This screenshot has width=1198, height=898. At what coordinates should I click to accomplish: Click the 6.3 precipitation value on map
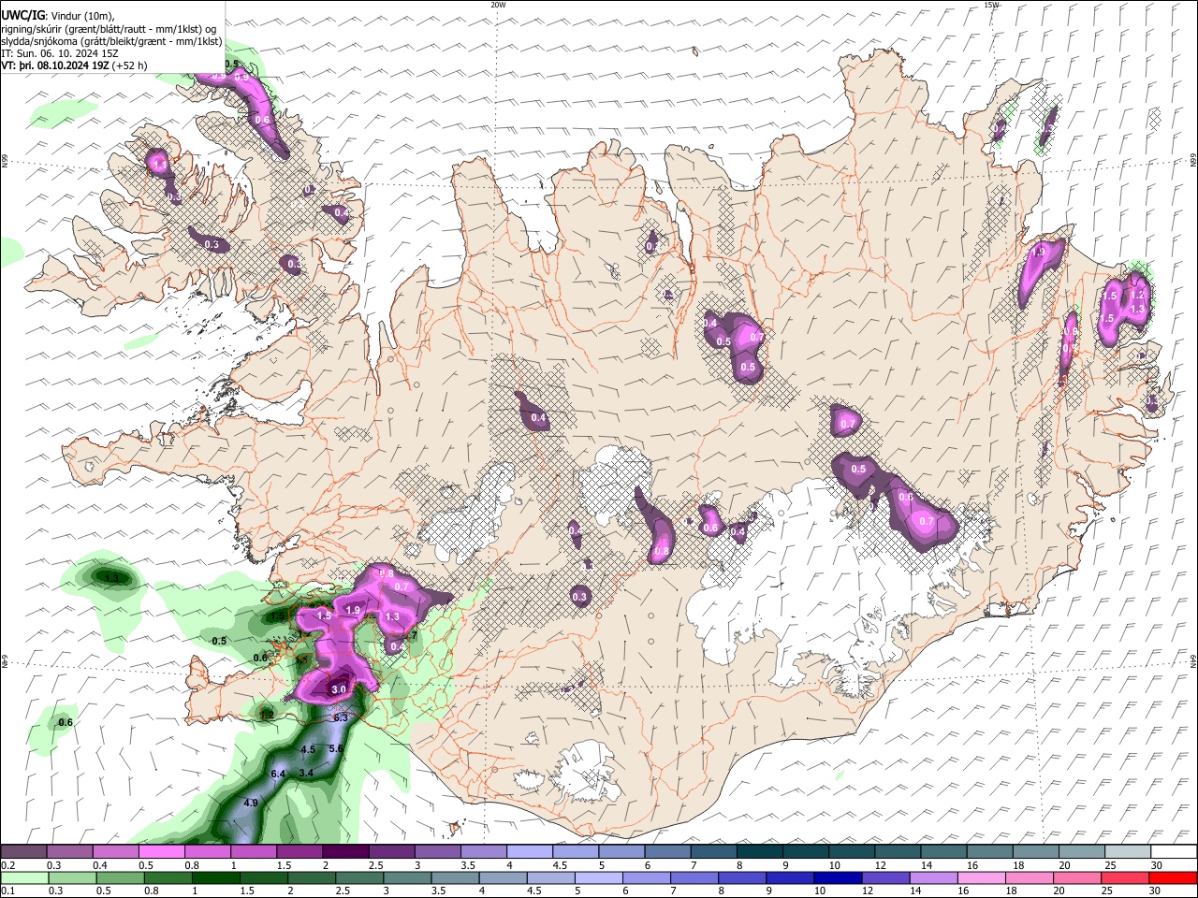pyautogui.click(x=341, y=717)
